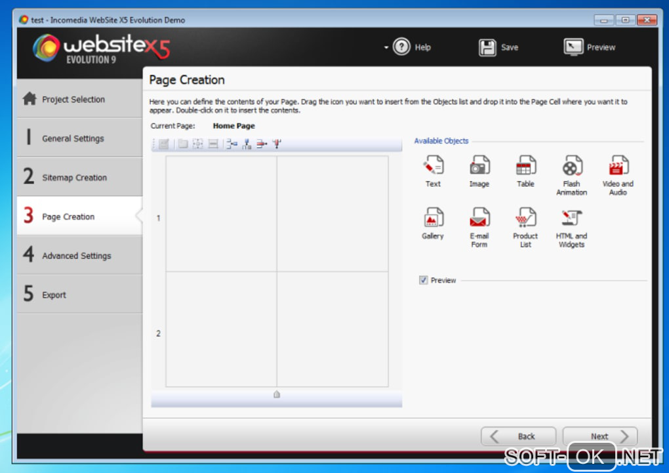Click the greyed-out dotted-frame toolbar icon
Viewport: 669px width, 473px height.
tap(197, 144)
